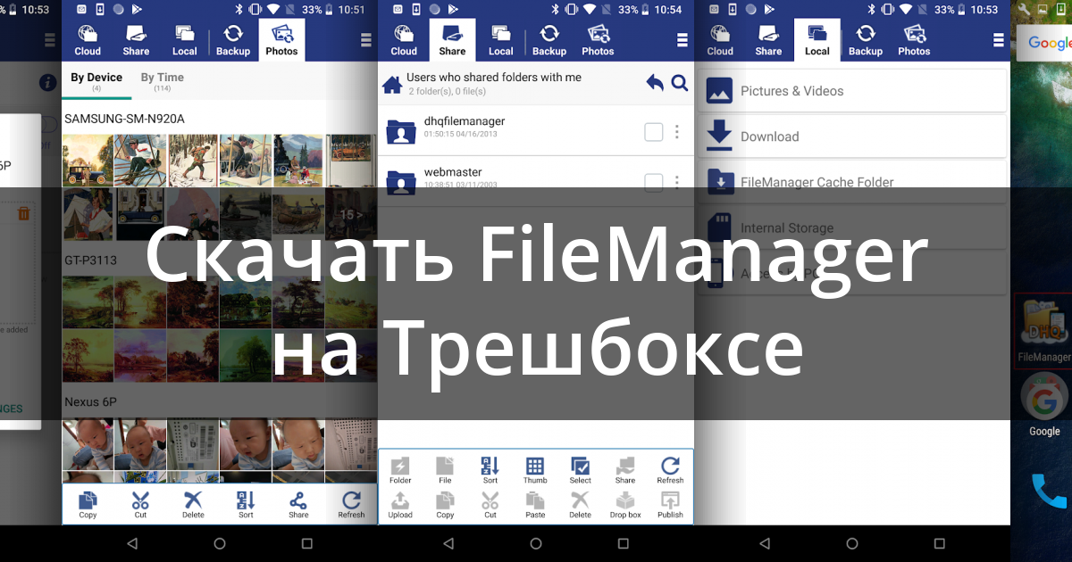Tap Copy icon in Photos screenshot bottom bar
The image size is (1072, 562).
click(x=88, y=504)
